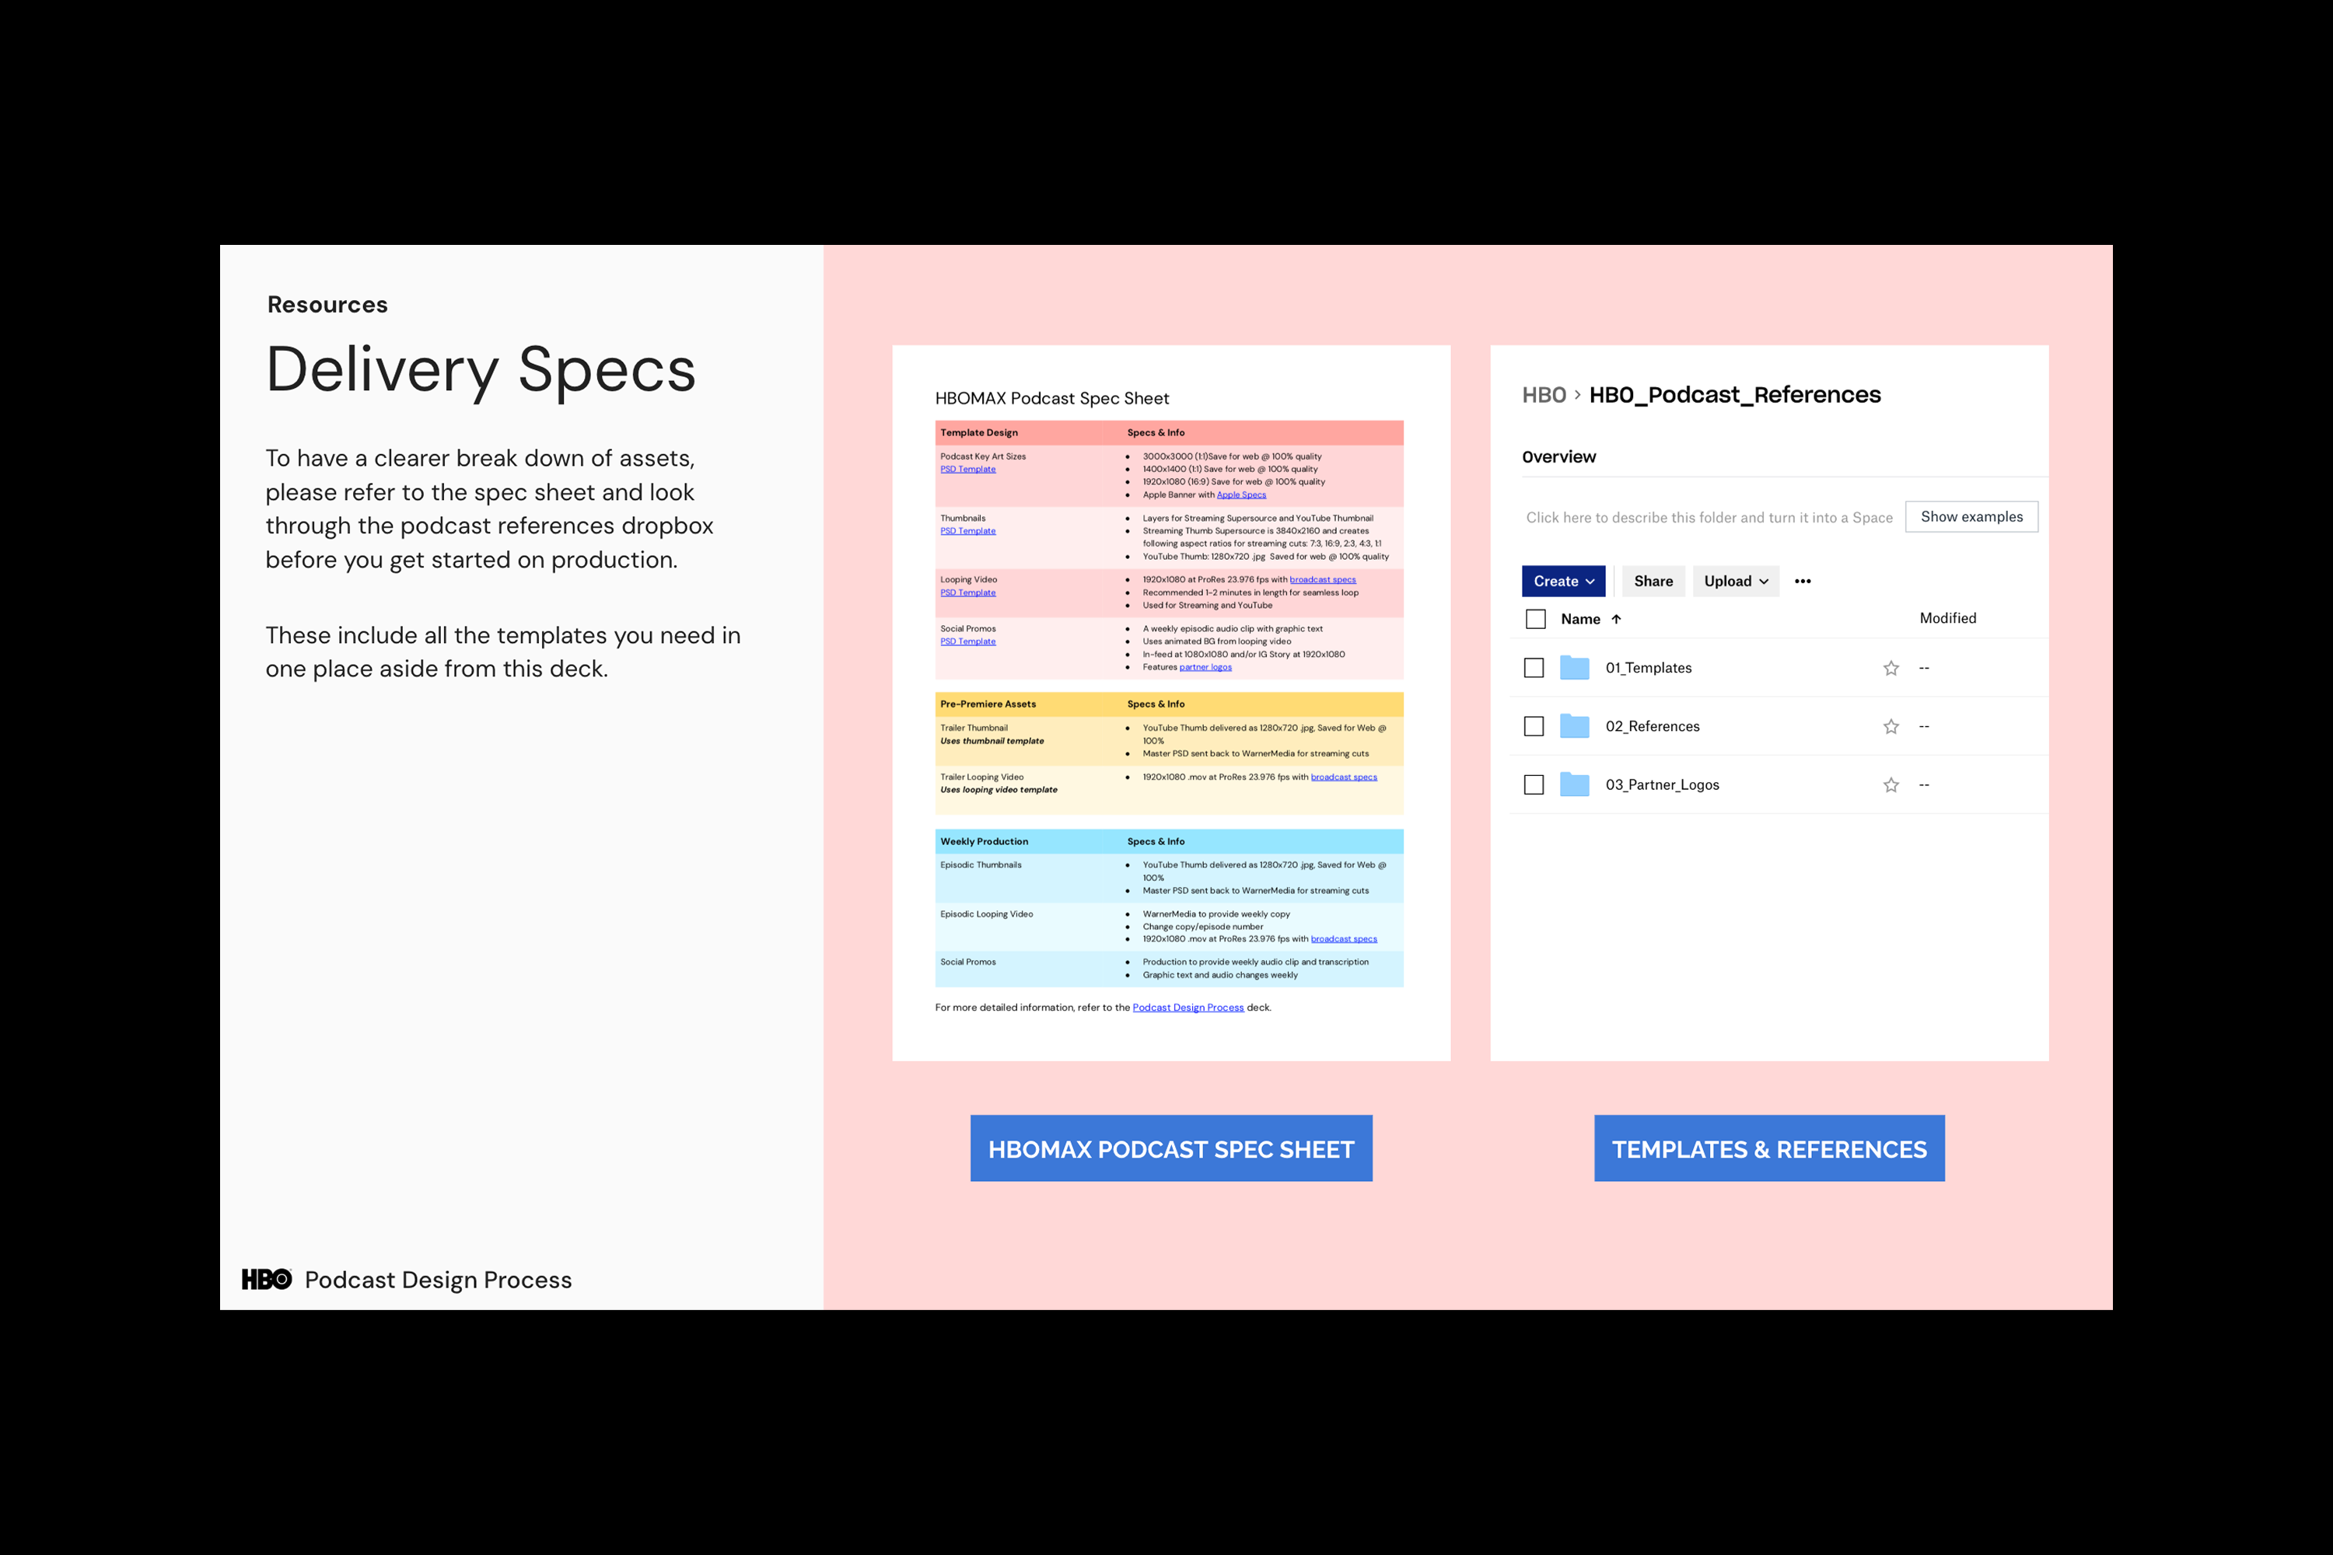Star the 03_Partner_Logos folder
This screenshot has width=2333, height=1555.
(x=1891, y=785)
